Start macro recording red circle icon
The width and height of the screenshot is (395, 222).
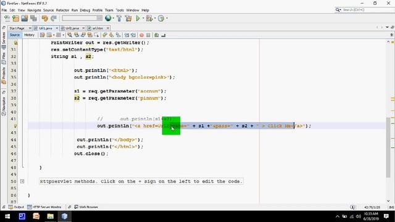[141, 35]
